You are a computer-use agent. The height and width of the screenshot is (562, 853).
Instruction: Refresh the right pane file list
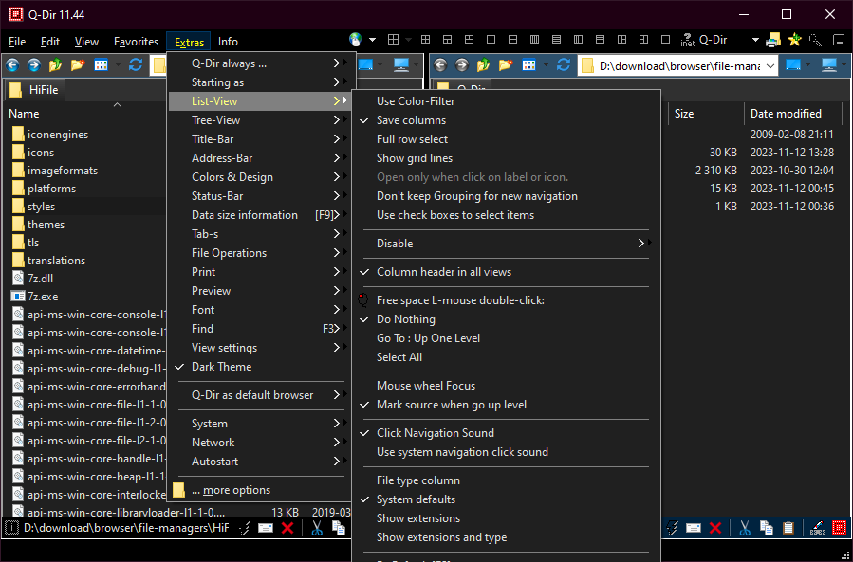(563, 65)
